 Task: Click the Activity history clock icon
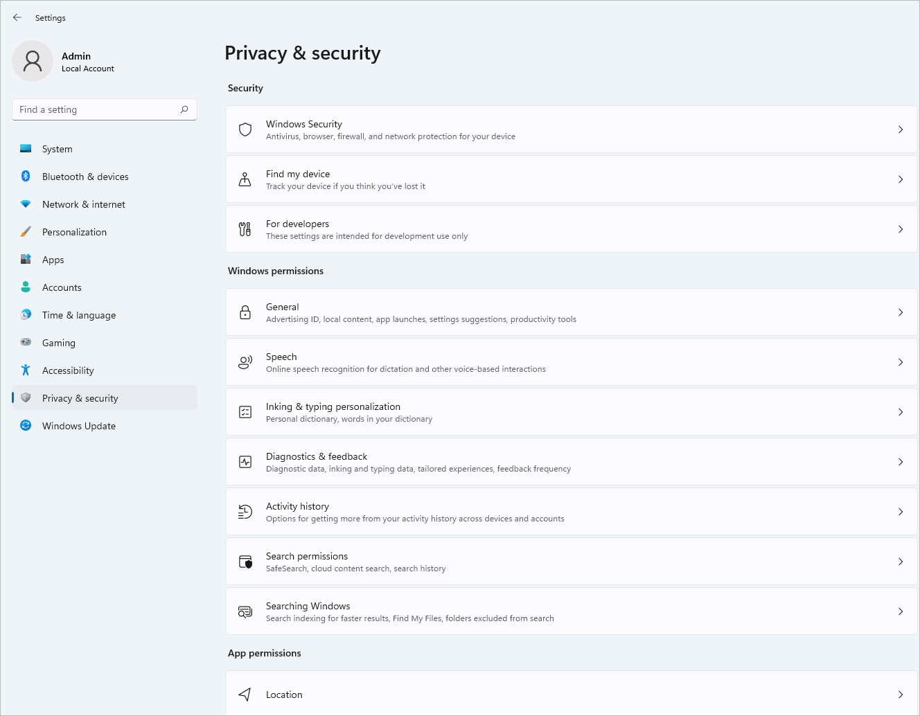245,512
